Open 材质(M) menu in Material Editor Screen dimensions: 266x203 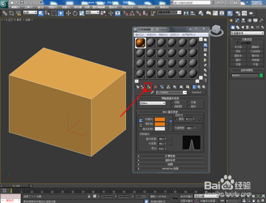151,34
